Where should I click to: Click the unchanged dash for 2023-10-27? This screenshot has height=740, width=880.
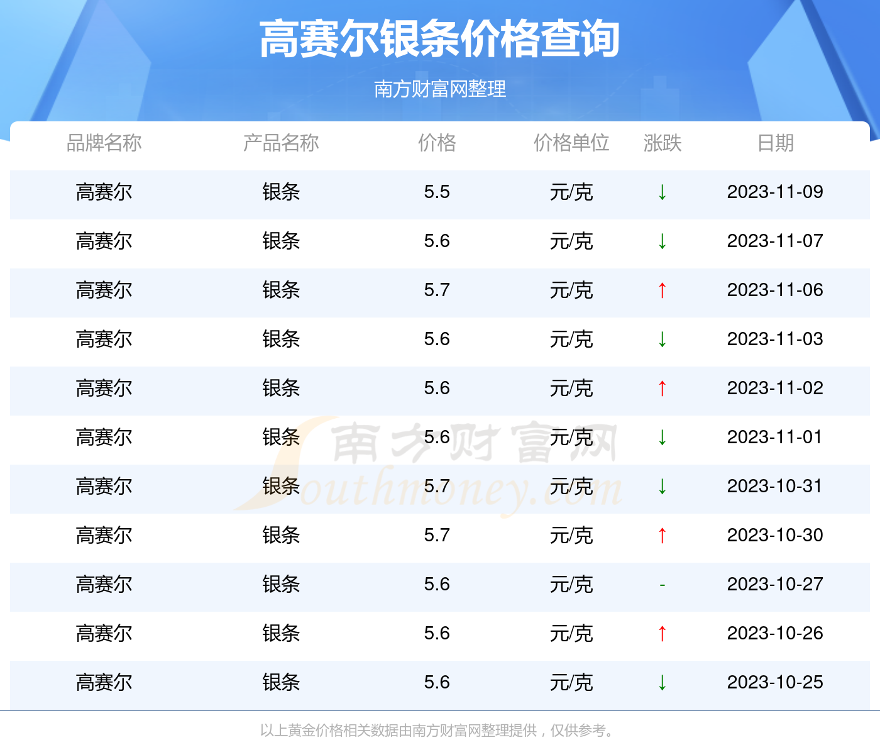click(x=662, y=585)
